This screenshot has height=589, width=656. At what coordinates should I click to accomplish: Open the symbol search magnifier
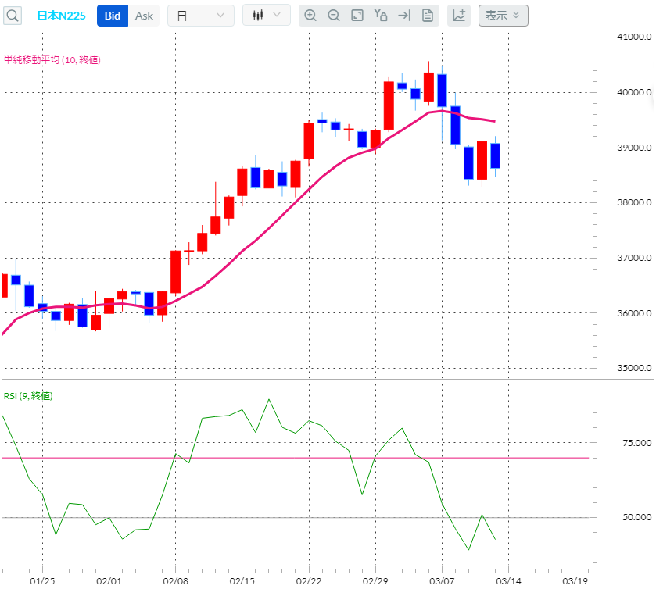pos(11,15)
